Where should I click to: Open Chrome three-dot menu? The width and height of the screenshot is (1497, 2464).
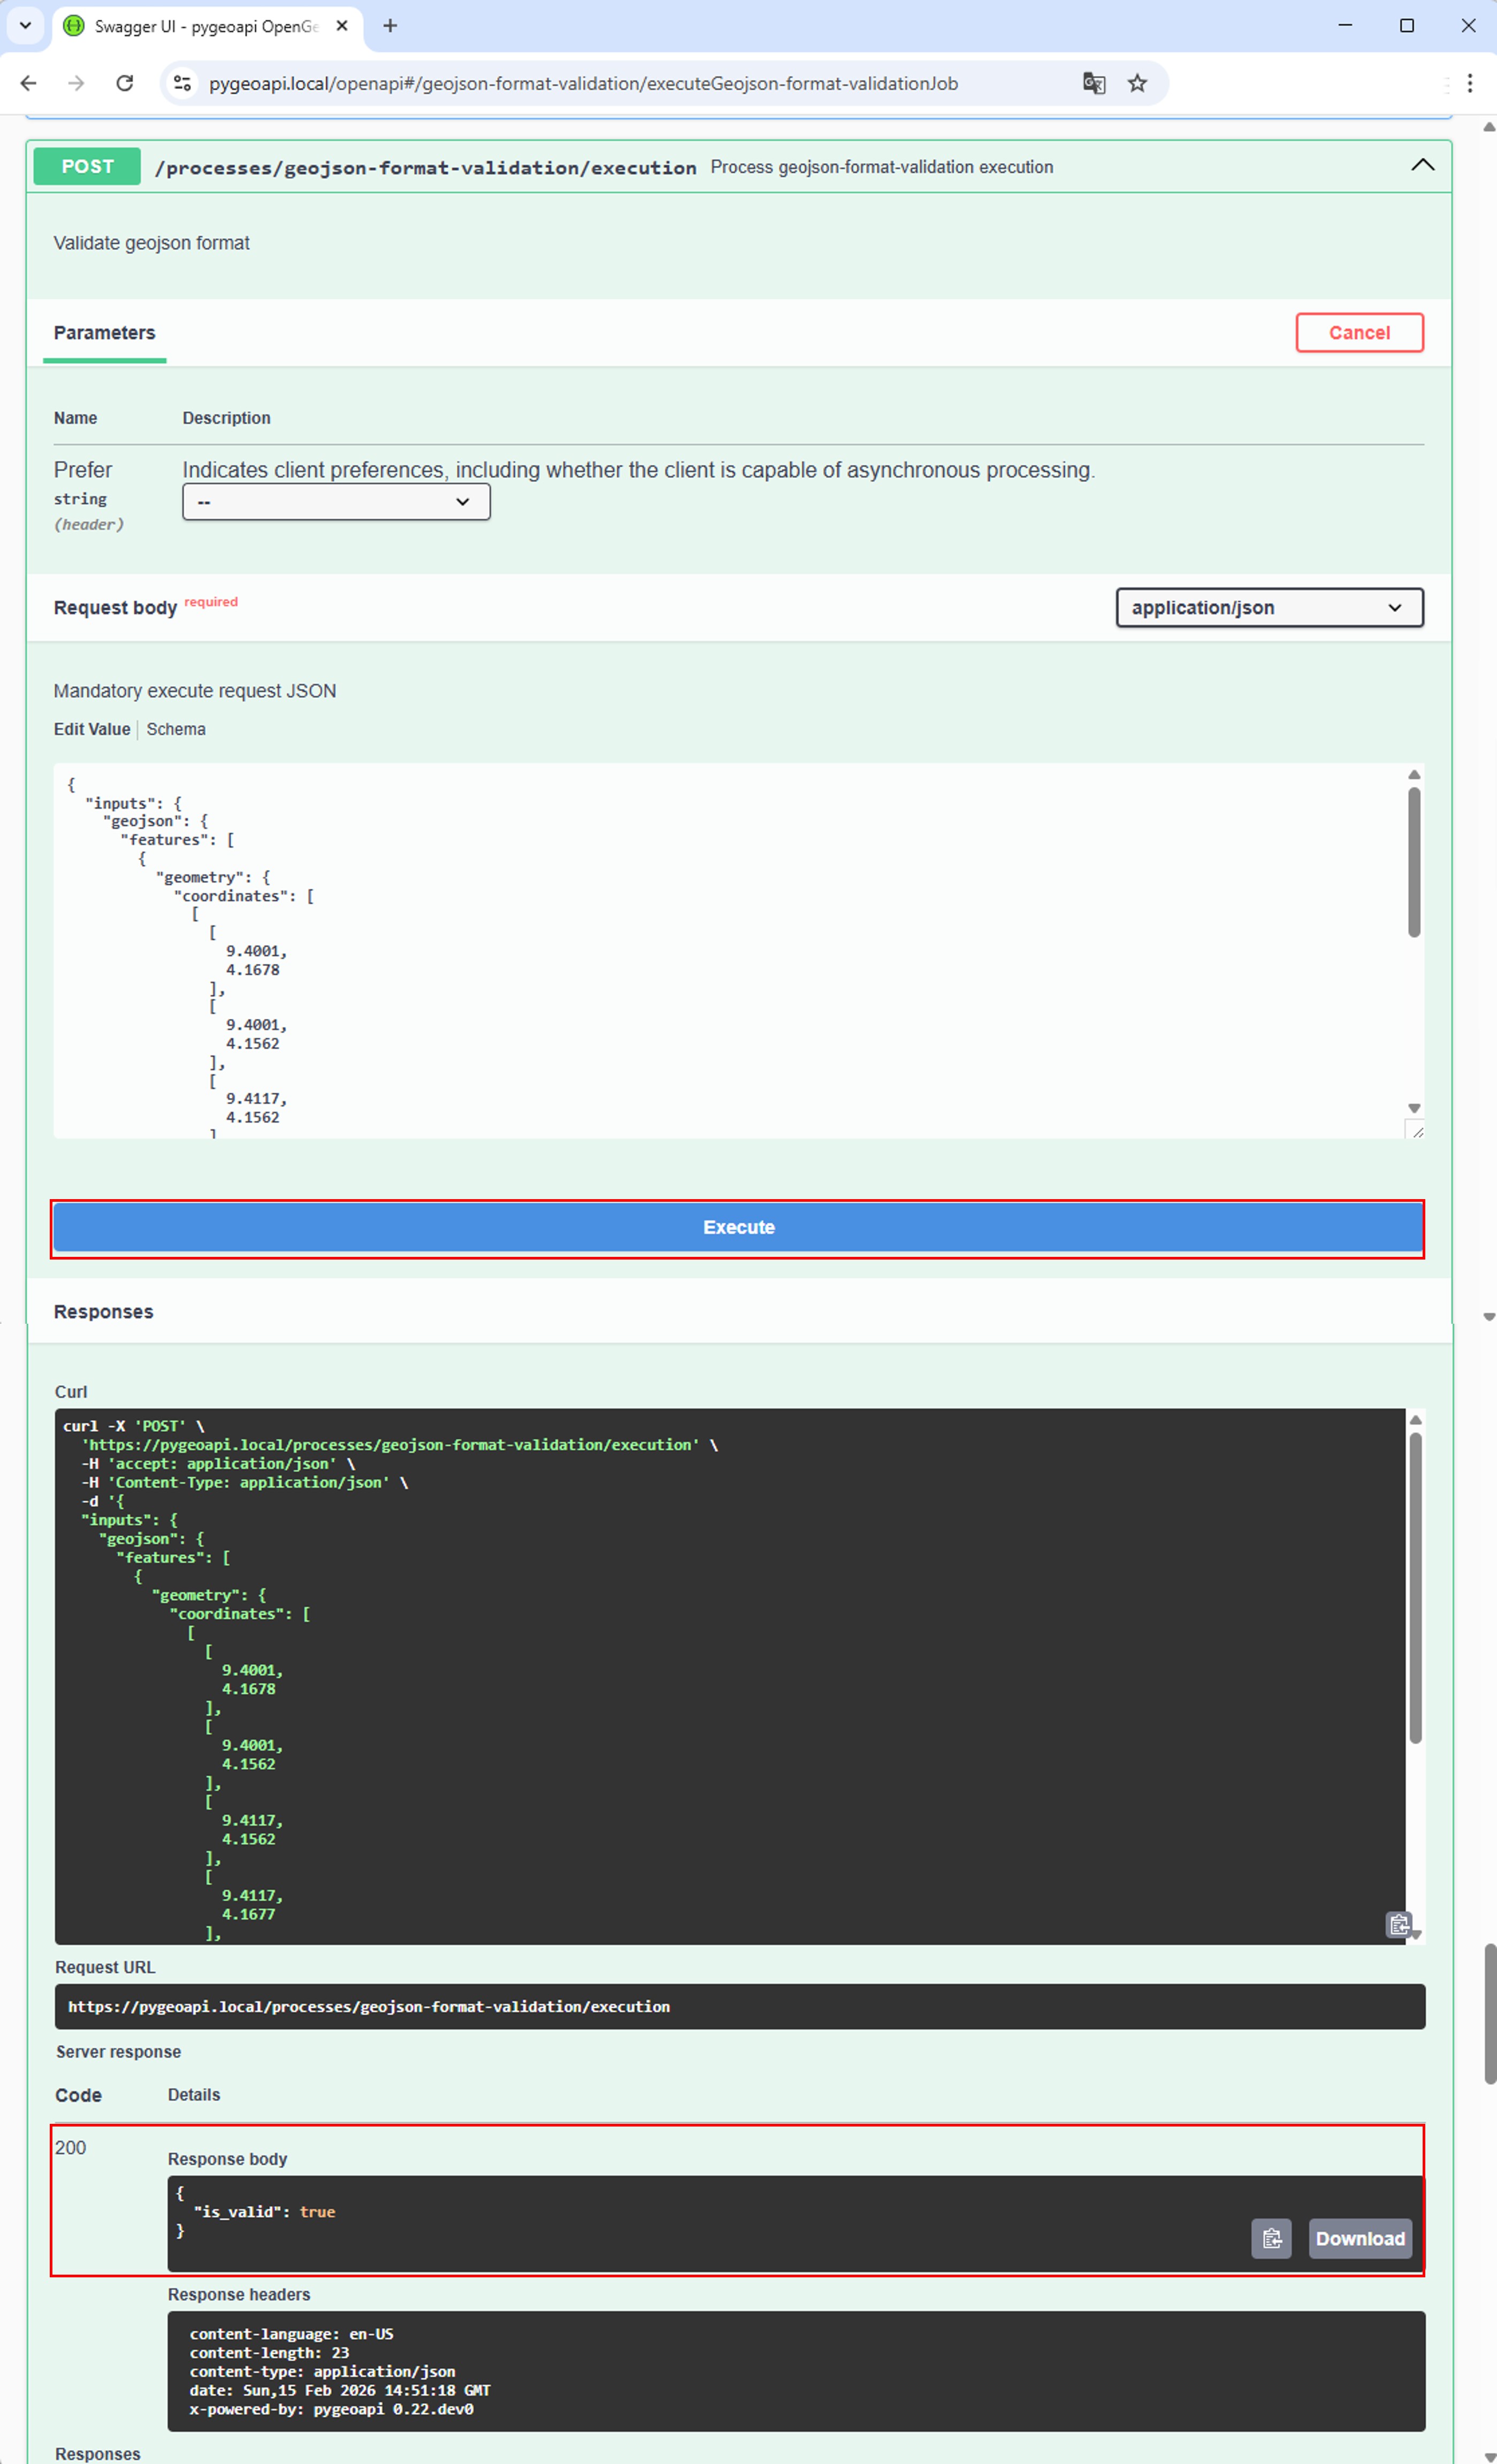pyautogui.click(x=1469, y=84)
